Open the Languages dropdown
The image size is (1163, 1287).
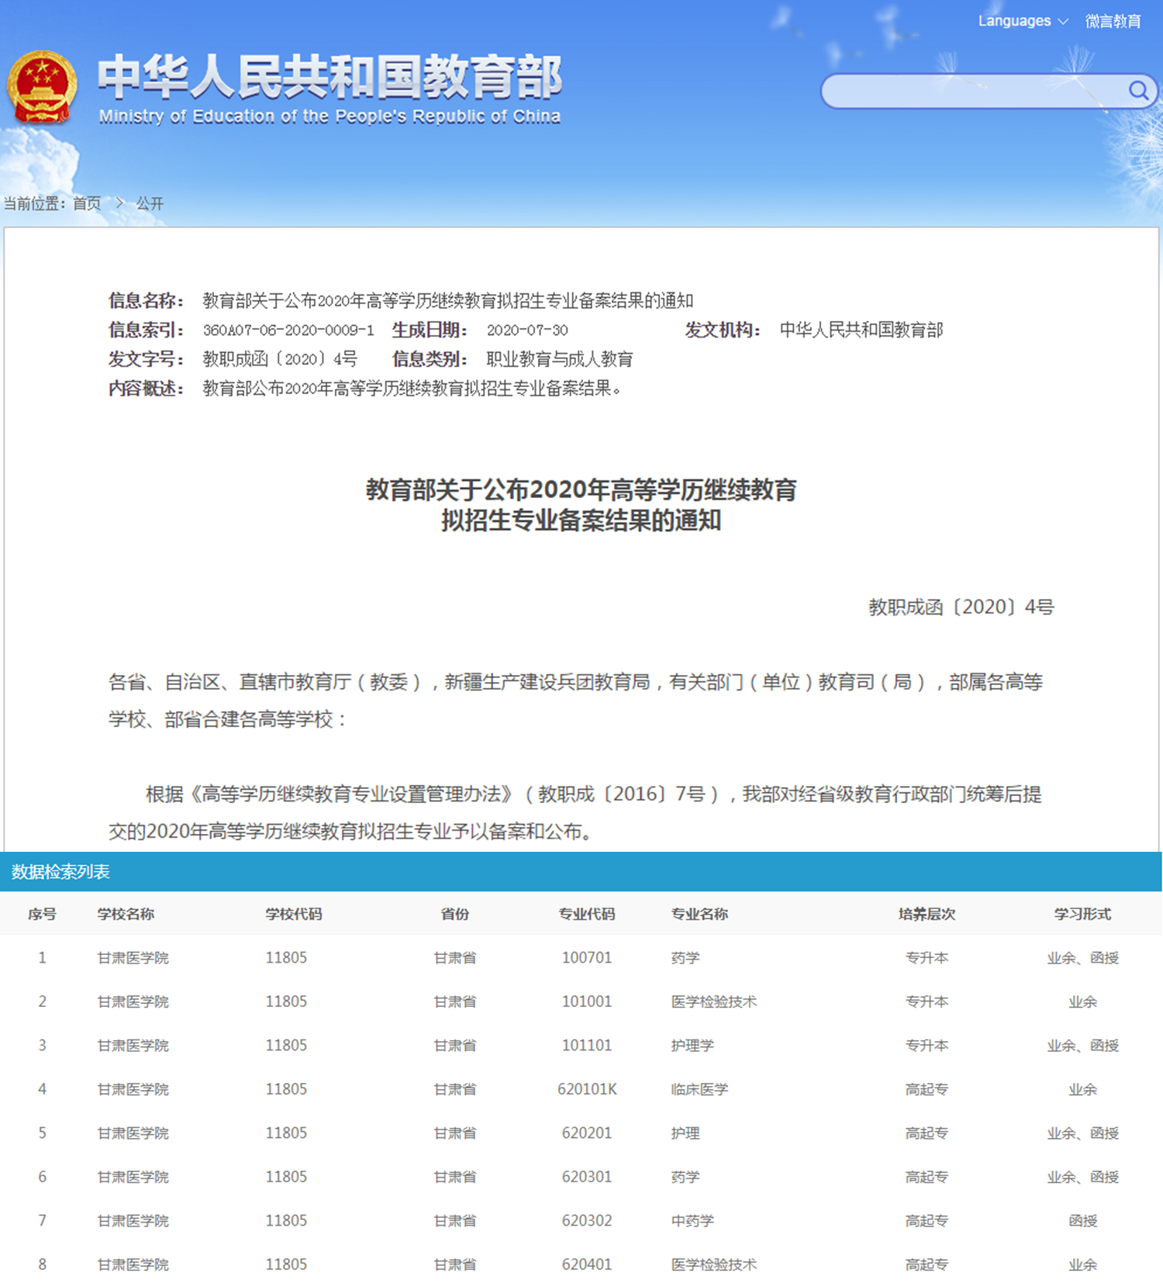pos(1022,21)
